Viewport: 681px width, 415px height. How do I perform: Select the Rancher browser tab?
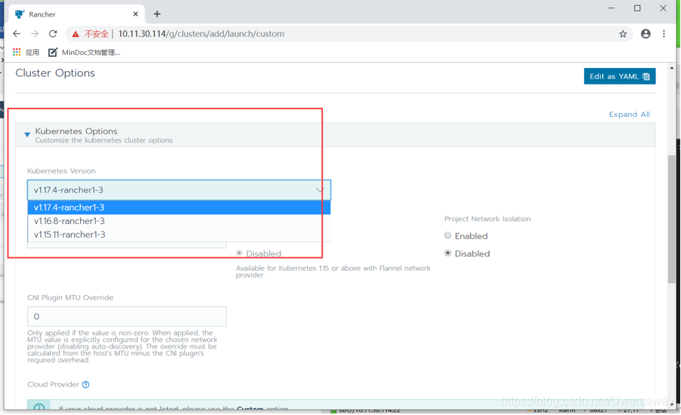tap(76, 14)
